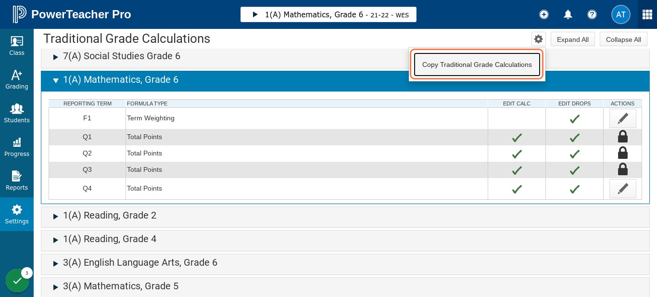The width and height of the screenshot is (657, 297).
Task: Edit the F1 term with pencil icon
Action: (623, 118)
